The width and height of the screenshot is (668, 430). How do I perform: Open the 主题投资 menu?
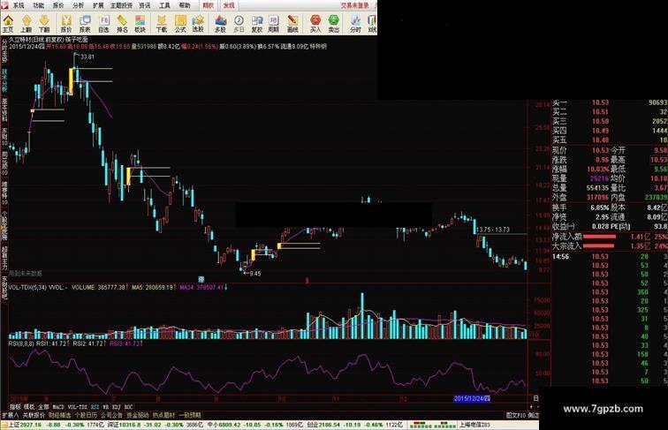pos(121,5)
